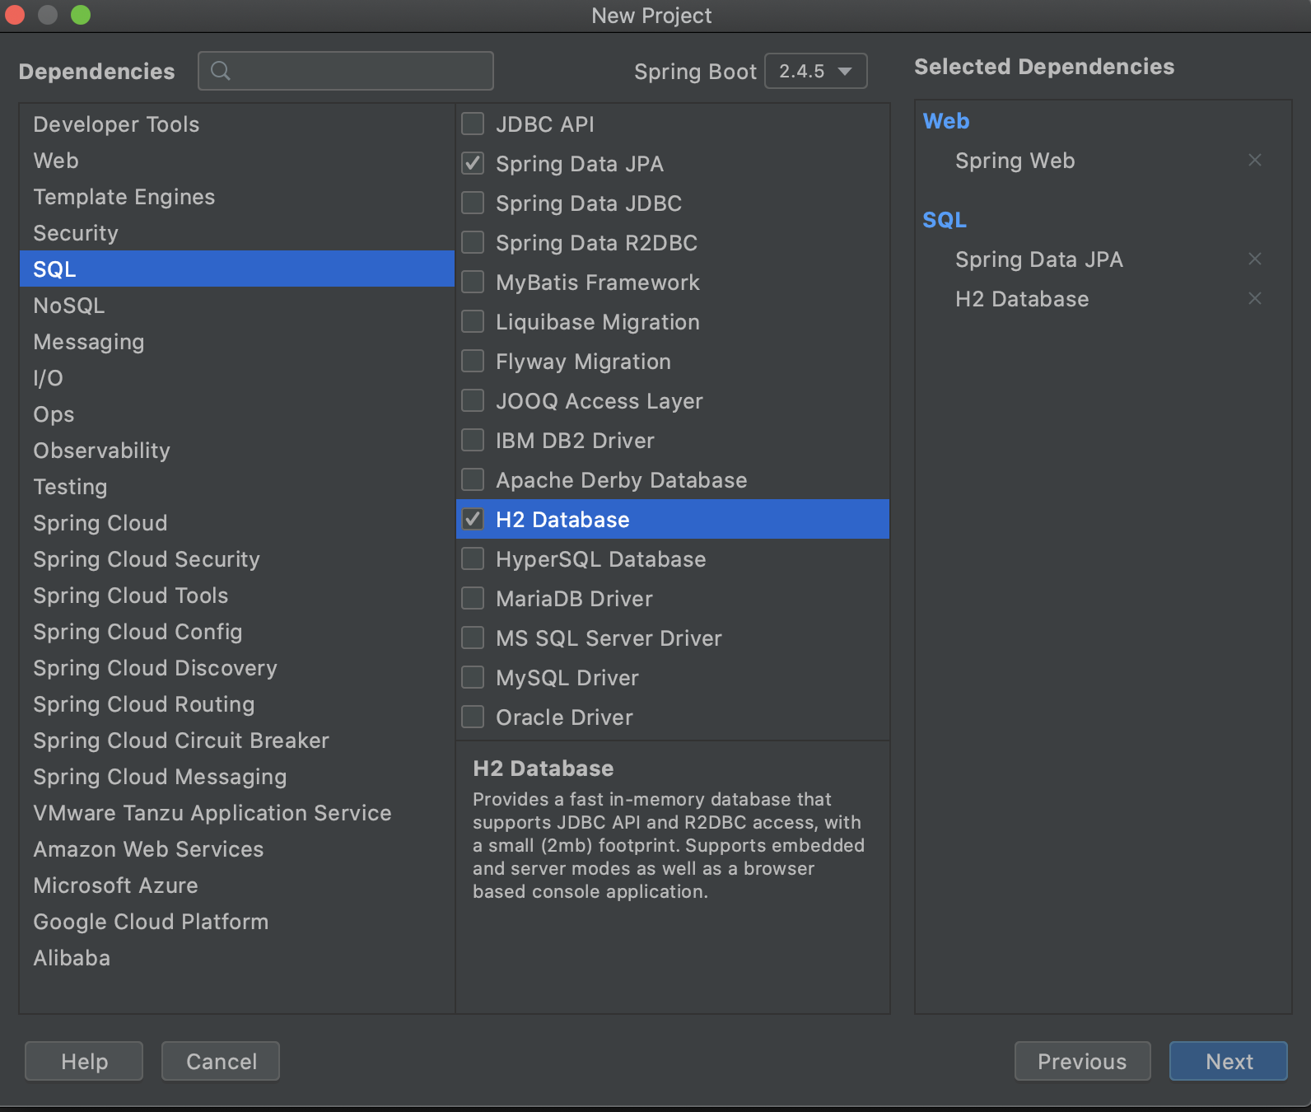
Task: Enable the MariaDB Driver checkbox
Action: [473, 598]
